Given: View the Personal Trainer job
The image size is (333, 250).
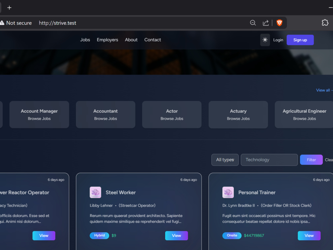Looking at the screenshot, I should coord(309,236).
